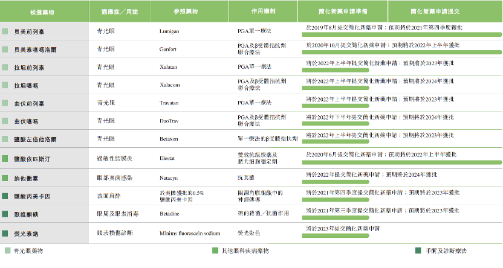
Task: Click the progress bar in 鹽酸依匹斯汀 row
Action: pos(402,162)
